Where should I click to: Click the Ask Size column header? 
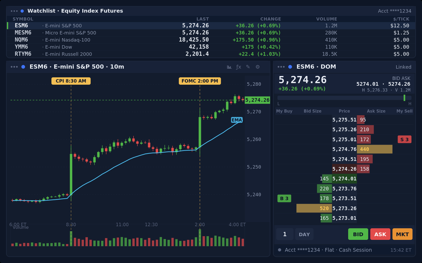coord(376,111)
